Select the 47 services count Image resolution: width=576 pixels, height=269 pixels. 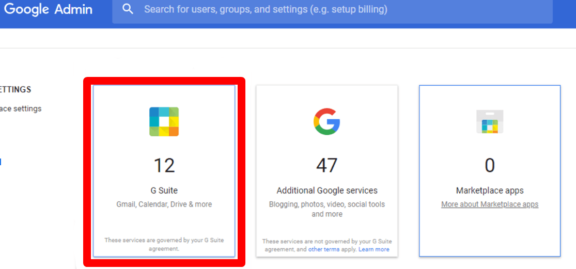(x=326, y=166)
